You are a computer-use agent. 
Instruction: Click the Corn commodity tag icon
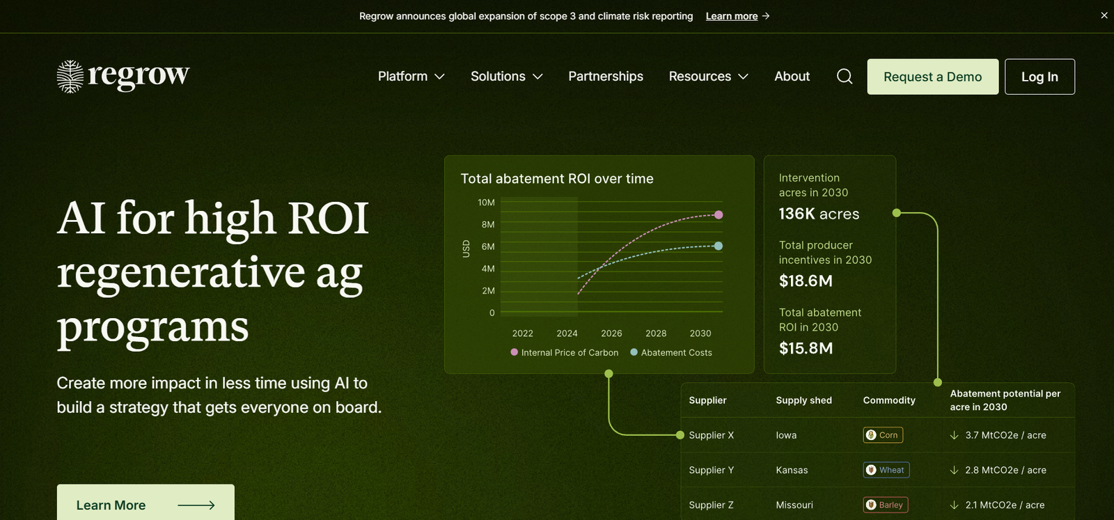point(871,435)
